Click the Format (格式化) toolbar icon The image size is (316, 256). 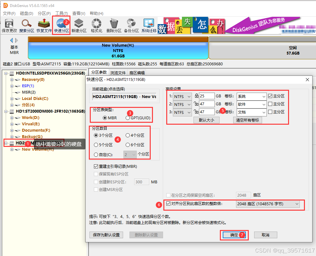coord(96,26)
